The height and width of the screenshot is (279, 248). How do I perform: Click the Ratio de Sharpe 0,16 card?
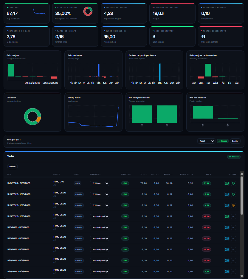pos(75,36)
